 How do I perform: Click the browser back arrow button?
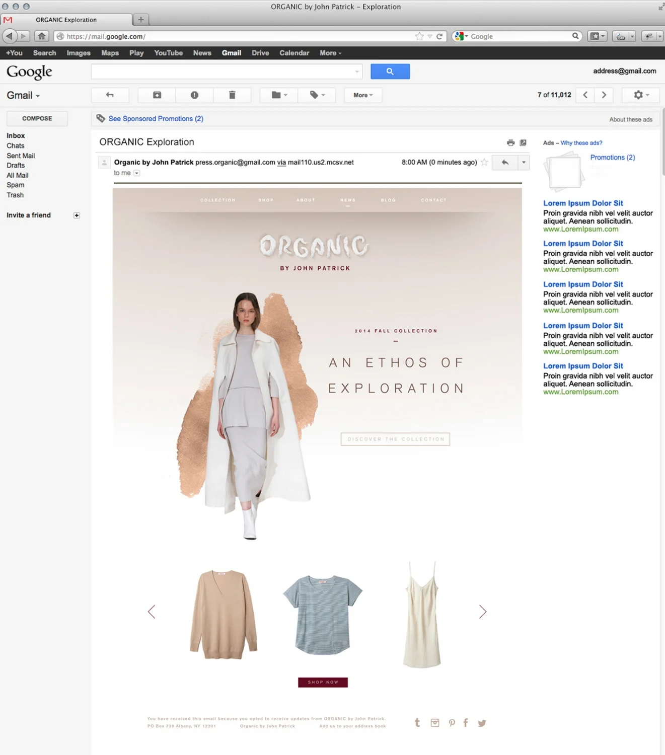(x=9, y=36)
